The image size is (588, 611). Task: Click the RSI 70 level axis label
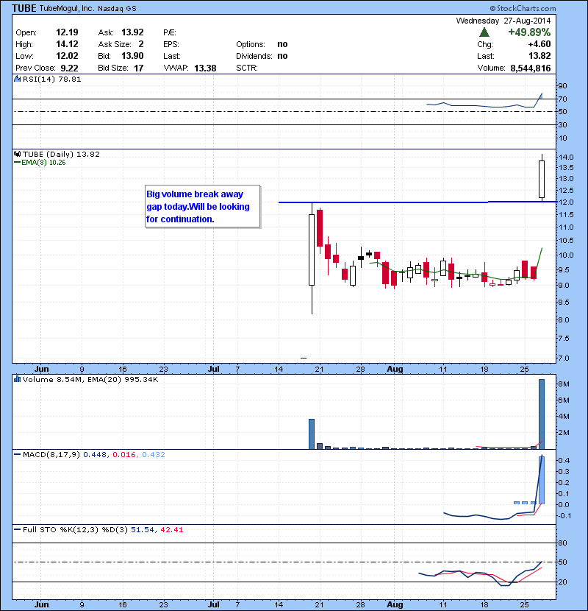tap(563, 99)
